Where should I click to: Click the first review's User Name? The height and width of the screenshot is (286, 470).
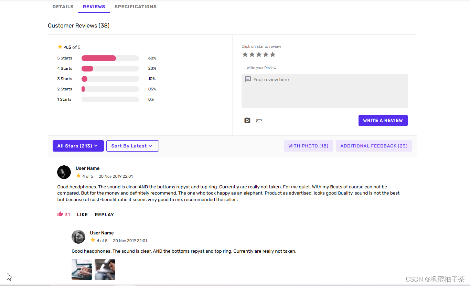click(87, 168)
